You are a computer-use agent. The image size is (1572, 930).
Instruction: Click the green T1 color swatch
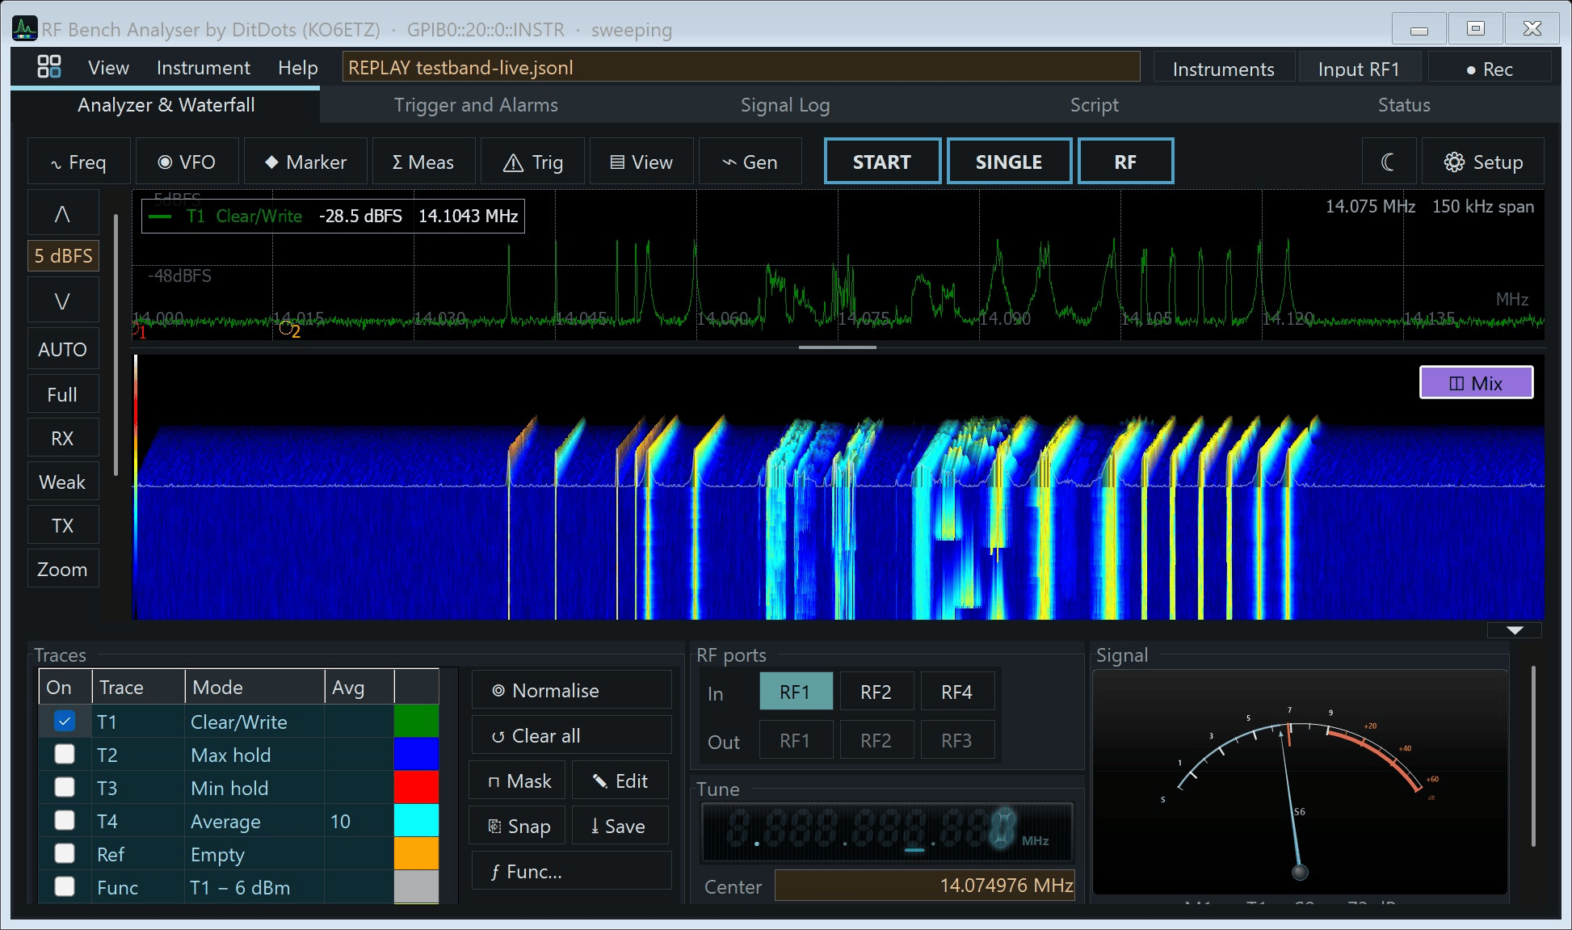416,721
